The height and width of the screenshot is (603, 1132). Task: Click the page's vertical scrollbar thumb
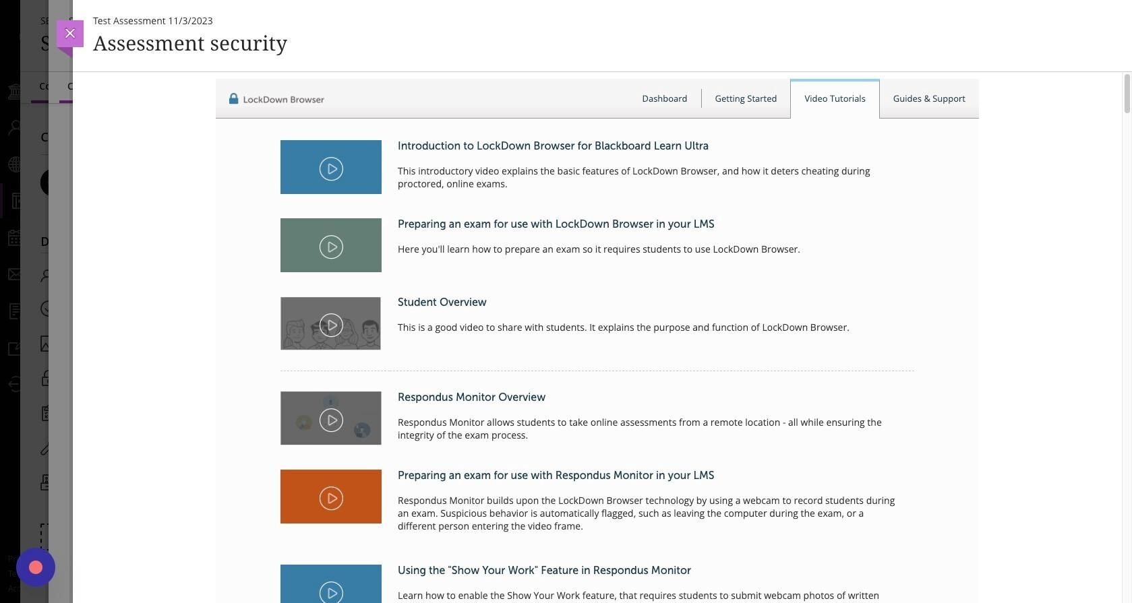tap(1127, 94)
